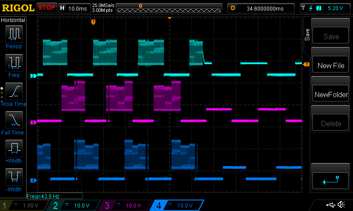The height and width of the screenshot is (211, 353).
Task: Click the 3.00M pts memory depth text
Action: tap(102, 10)
